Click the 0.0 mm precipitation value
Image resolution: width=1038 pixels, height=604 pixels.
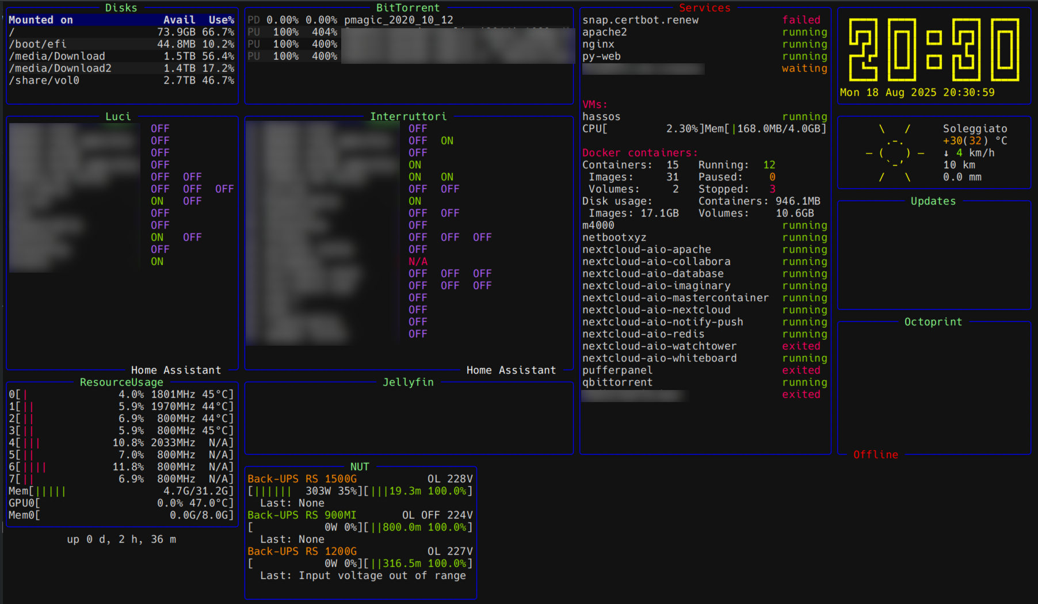(962, 177)
